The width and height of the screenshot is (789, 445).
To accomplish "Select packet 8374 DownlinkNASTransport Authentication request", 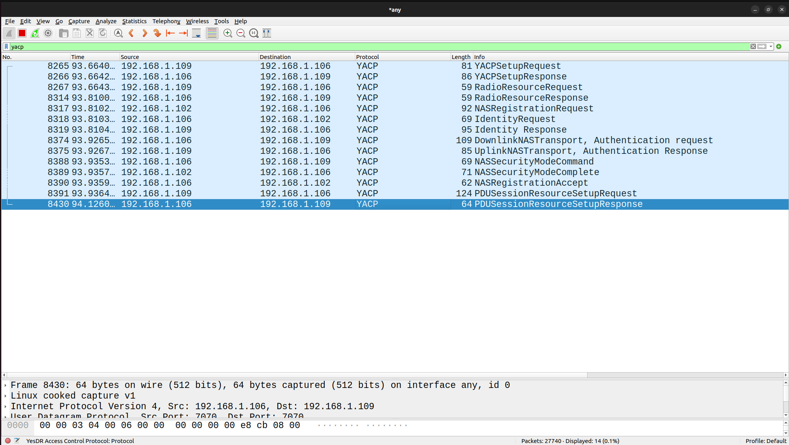I will 395,140.
